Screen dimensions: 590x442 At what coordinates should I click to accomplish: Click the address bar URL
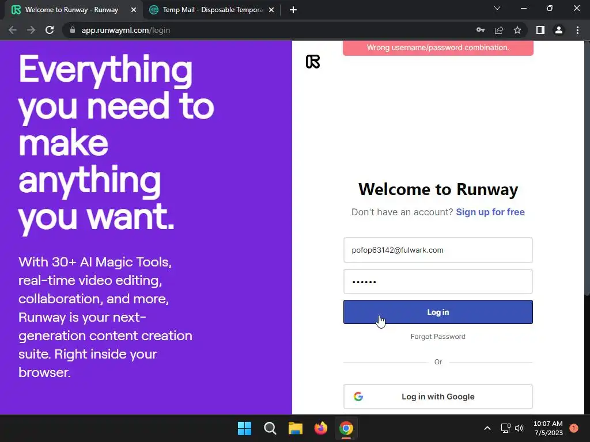[126, 30]
